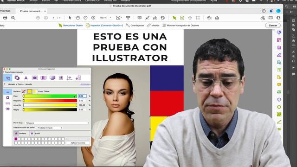Viewport: 297px width, 167px height.
Task: Click the Amarillo color slider
Action: [50, 105]
